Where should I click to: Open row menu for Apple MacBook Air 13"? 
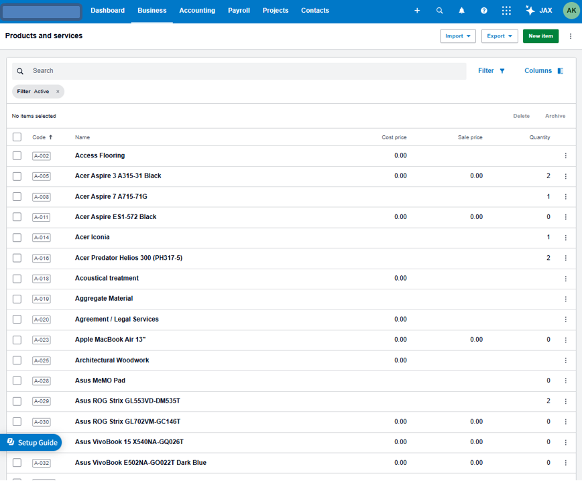[x=565, y=340]
